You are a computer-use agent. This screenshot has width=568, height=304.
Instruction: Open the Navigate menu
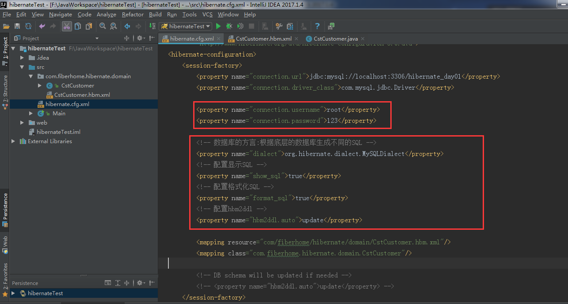coord(60,15)
